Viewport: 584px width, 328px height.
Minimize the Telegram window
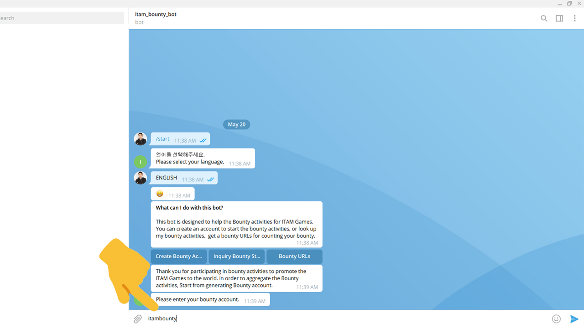point(560,4)
